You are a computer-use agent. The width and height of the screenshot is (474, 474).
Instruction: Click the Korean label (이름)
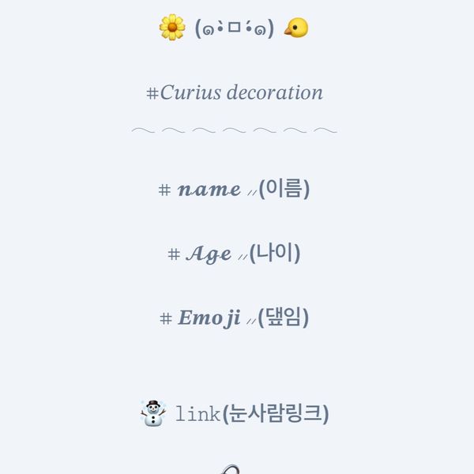[284, 189]
